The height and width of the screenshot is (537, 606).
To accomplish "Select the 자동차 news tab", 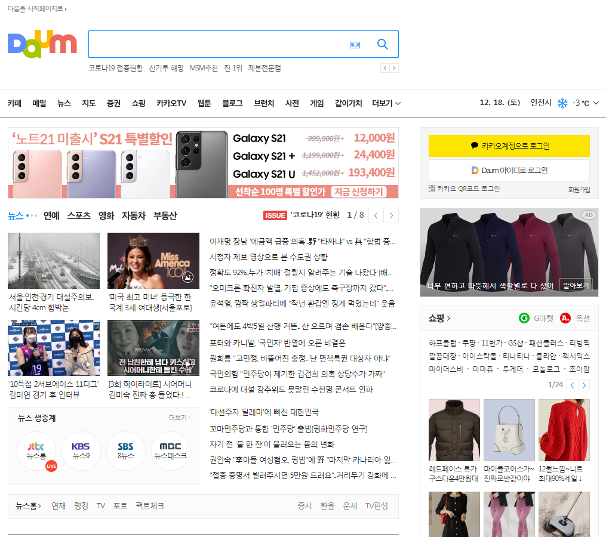I will pos(134,215).
